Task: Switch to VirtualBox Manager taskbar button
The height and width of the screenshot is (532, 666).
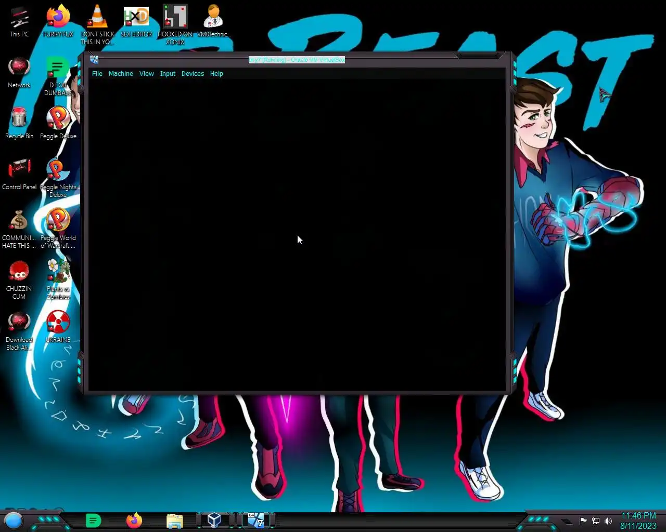Action: coord(214,520)
